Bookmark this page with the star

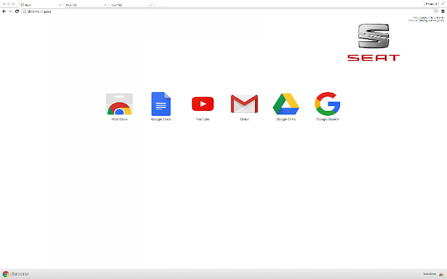tap(436, 11)
